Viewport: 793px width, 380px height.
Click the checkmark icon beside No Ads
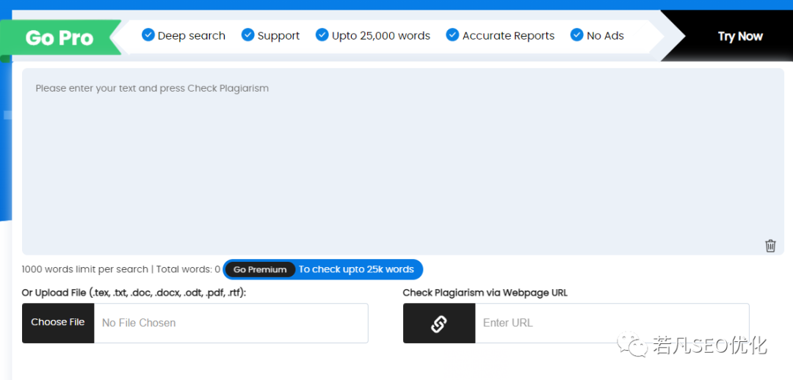(x=577, y=35)
